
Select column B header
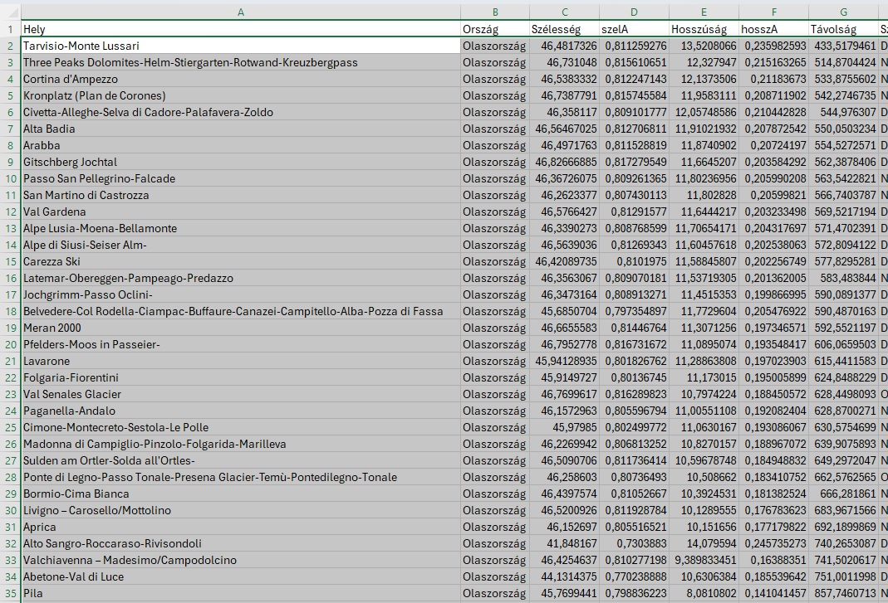[x=495, y=12]
